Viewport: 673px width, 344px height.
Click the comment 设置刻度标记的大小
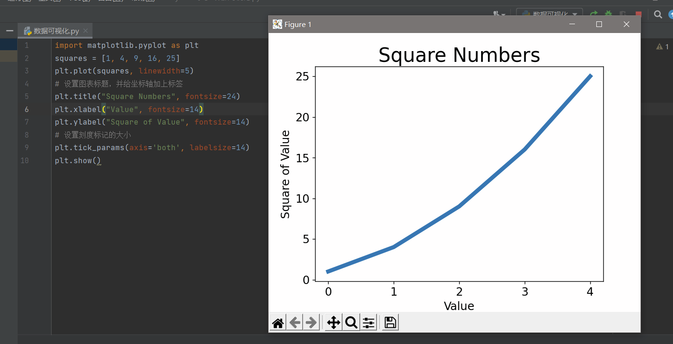tap(93, 135)
